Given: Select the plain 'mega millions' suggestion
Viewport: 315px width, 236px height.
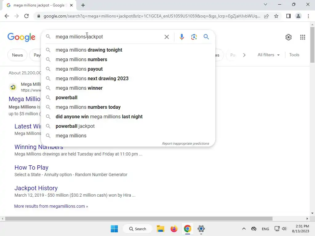Looking at the screenshot, I should [x=128, y=136].
